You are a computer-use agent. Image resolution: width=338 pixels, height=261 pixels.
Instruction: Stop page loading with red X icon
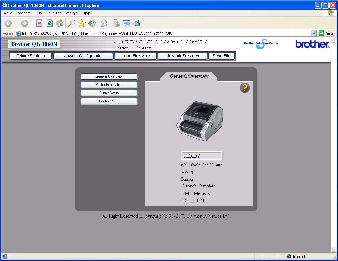coord(39,23)
